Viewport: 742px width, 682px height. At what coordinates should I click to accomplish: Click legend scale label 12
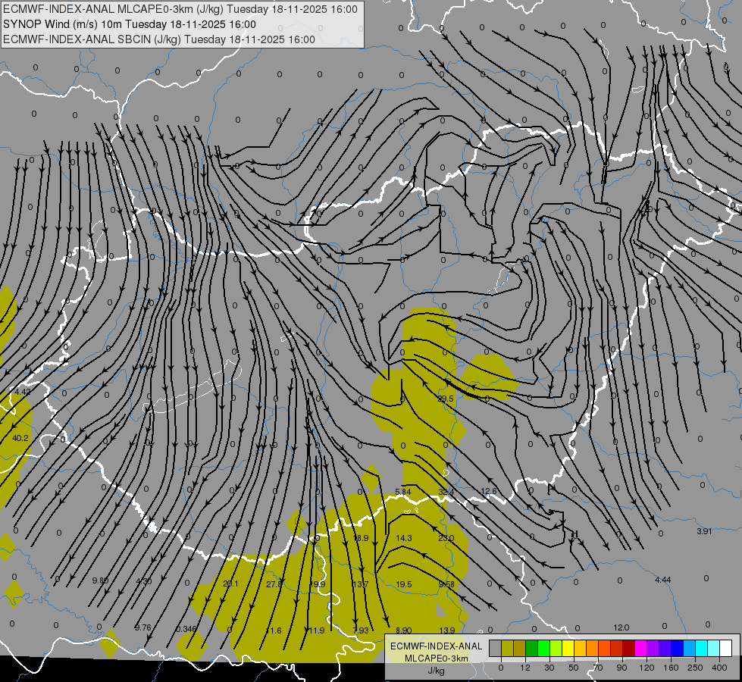point(525,668)
